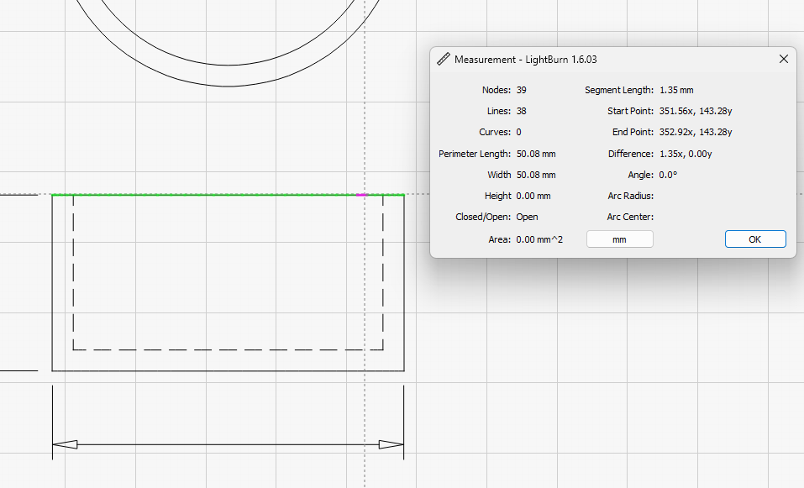Toggle the mm units button

tap(619, 239)
